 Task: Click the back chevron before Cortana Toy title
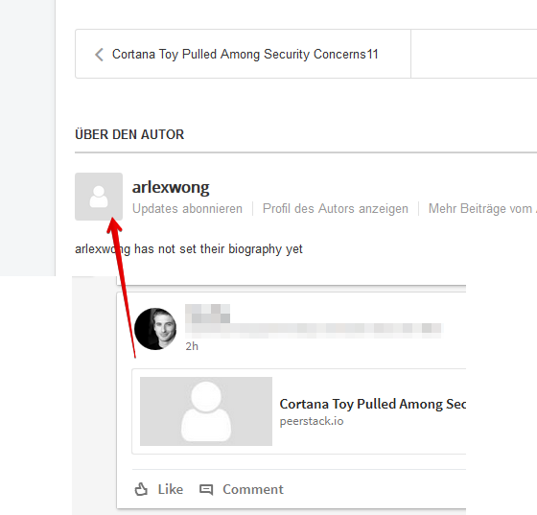pos(99,55)
